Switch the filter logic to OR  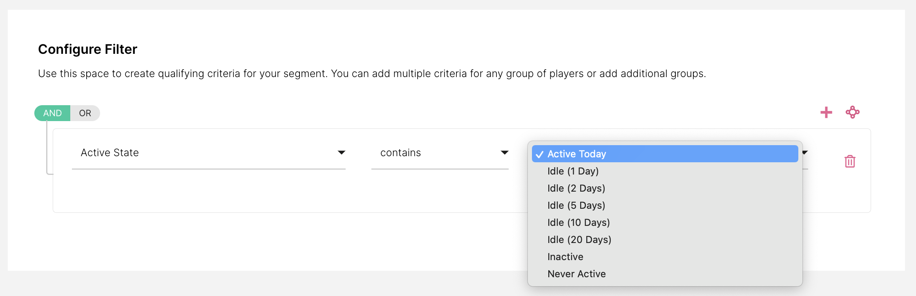coord(85,113)
